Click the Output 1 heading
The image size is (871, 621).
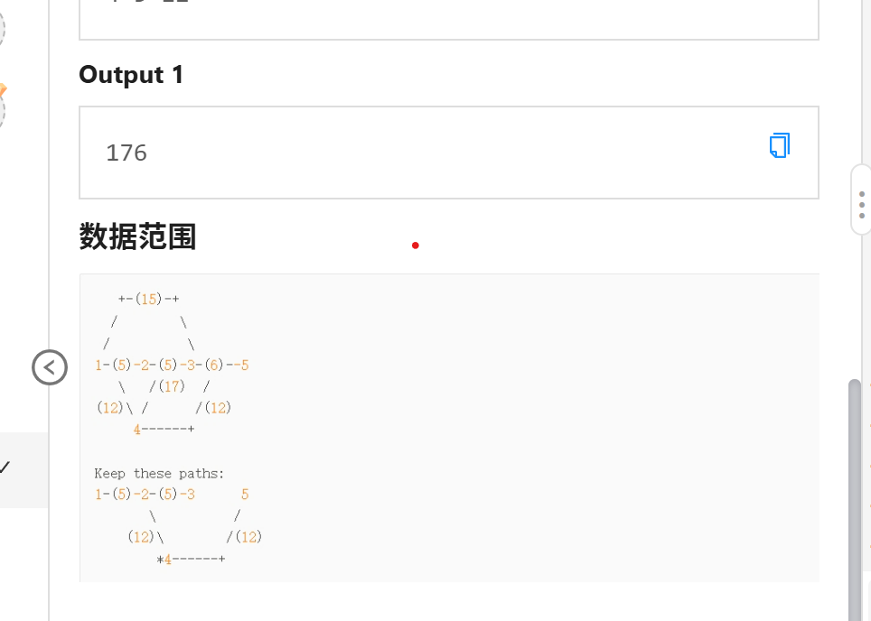(131, 75)
